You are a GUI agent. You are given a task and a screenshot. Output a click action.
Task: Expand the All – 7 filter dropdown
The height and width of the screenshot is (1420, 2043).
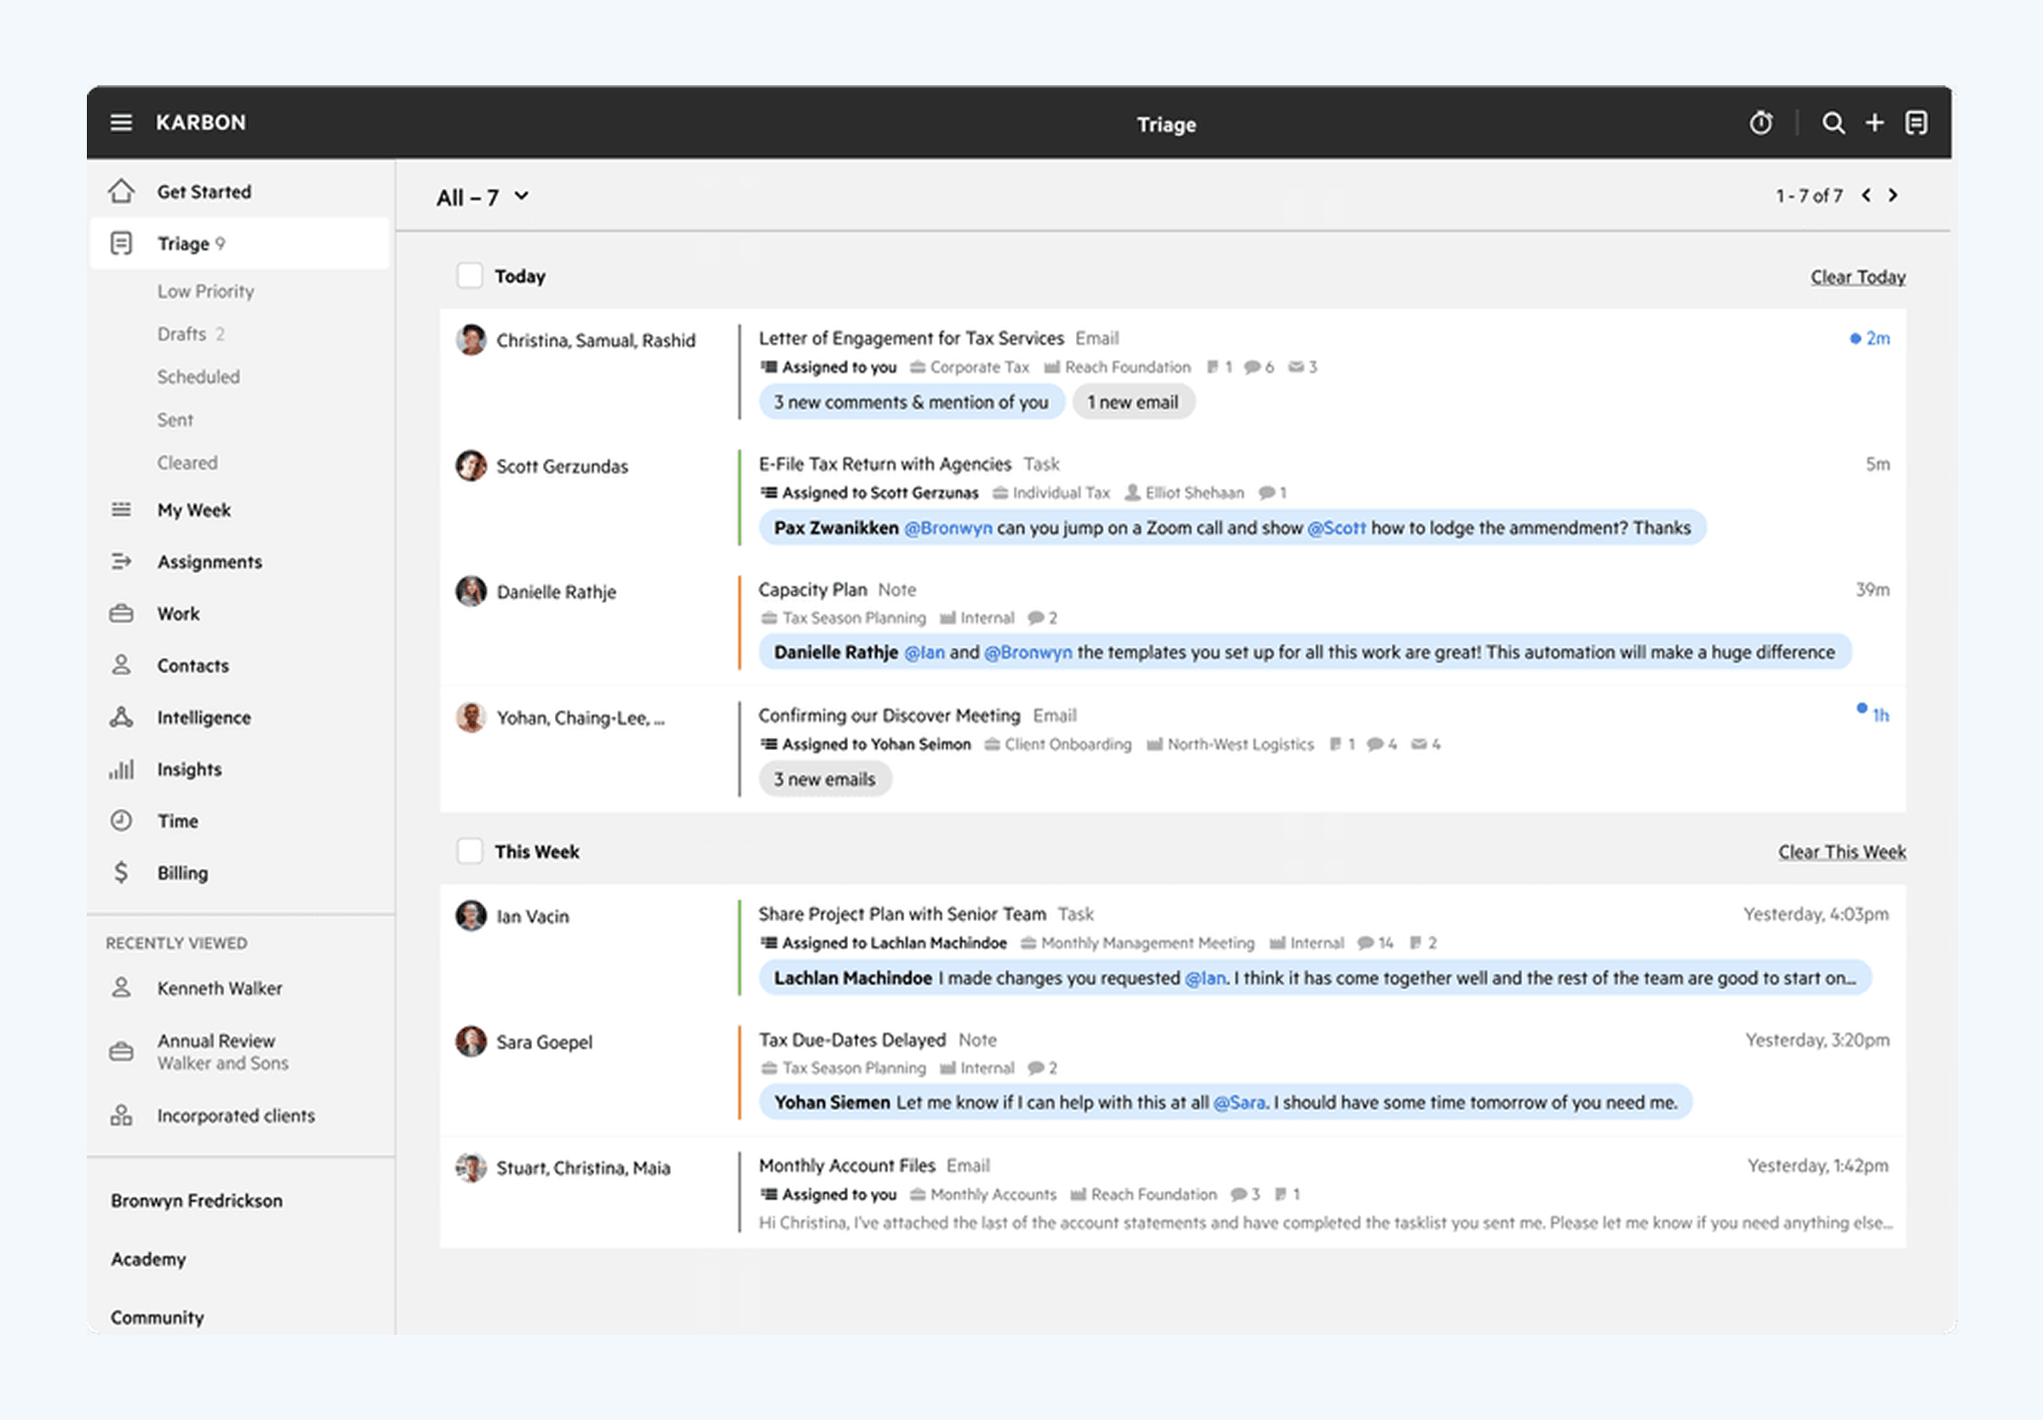tap(482, 198)
